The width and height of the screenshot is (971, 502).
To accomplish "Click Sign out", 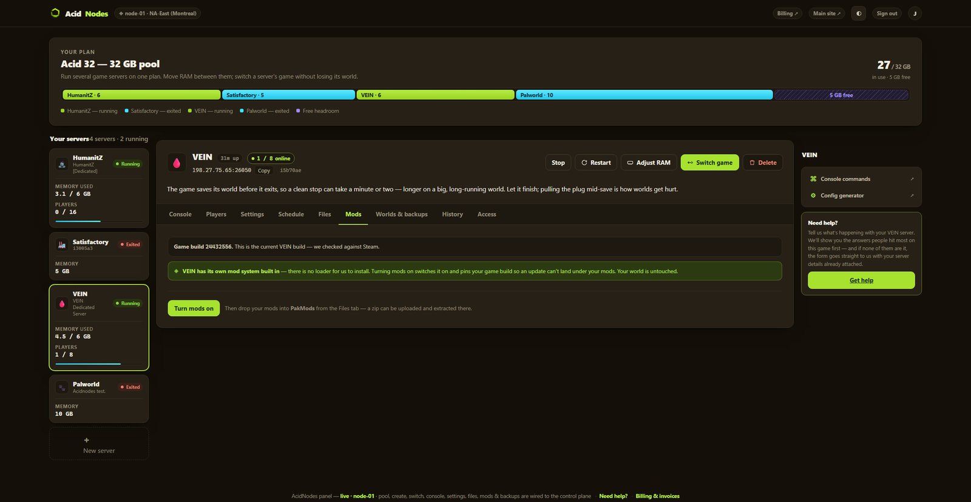I will [x=887, y=13].
